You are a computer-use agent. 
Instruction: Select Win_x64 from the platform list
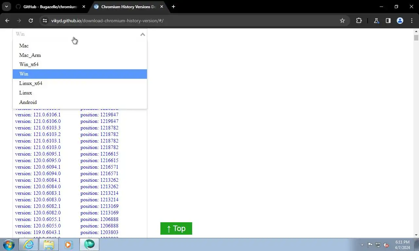click(80, 64)
